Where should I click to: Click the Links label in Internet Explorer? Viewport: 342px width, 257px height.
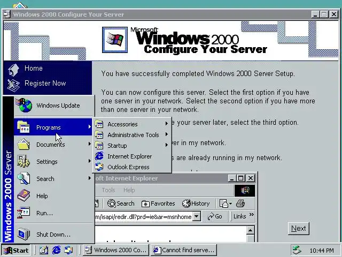239,216
